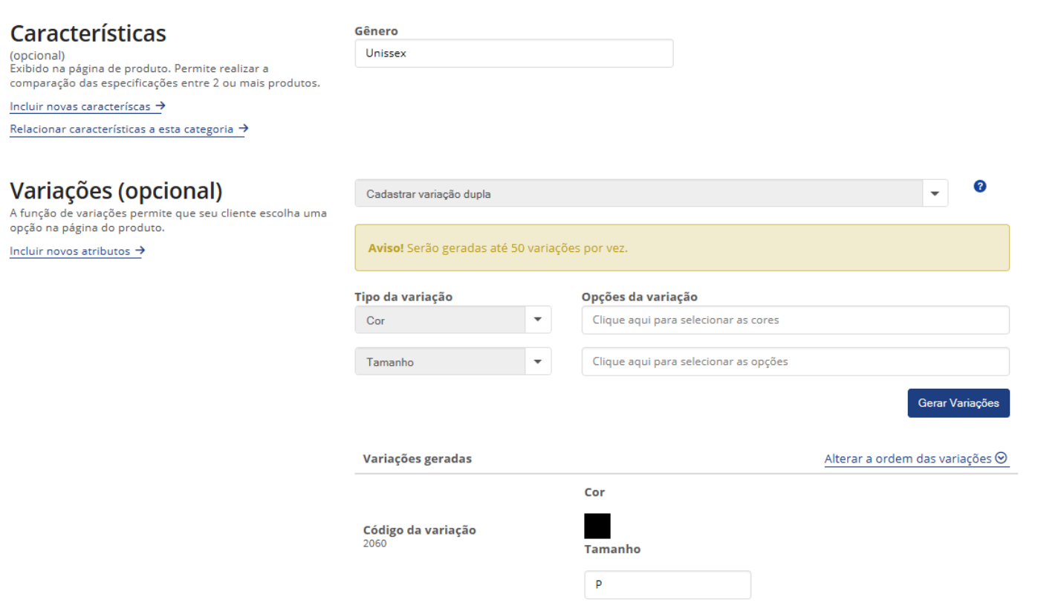The height and width of the screenshot is (603, 1038).
Task: Click the blue help question mark icon
Action: tap(979, 187)
